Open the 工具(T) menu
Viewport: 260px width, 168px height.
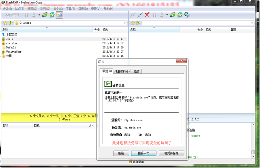pos(71,9)
